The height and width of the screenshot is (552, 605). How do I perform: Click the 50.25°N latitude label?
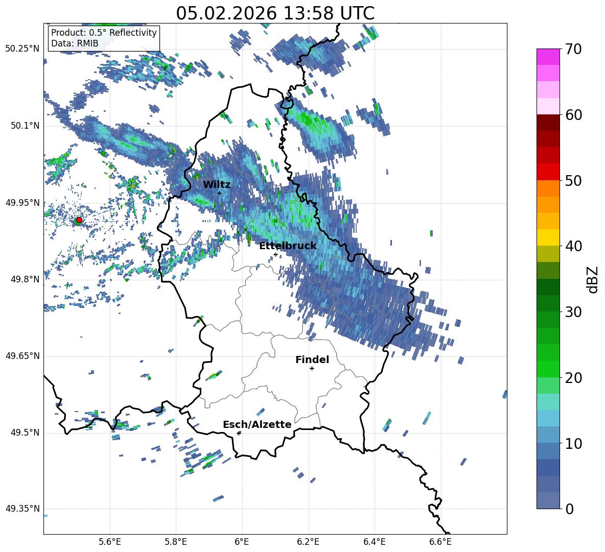click(x=22, y=49)
